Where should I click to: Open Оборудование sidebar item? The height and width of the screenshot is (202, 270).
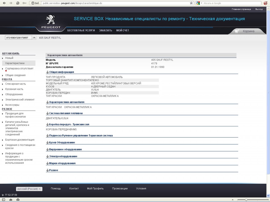coord(14,94)
